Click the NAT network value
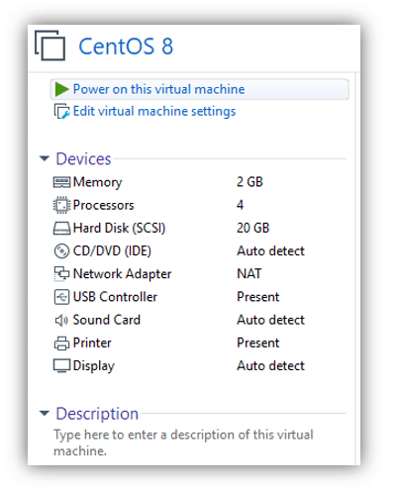397x492 pixels. tap(249, 274)
